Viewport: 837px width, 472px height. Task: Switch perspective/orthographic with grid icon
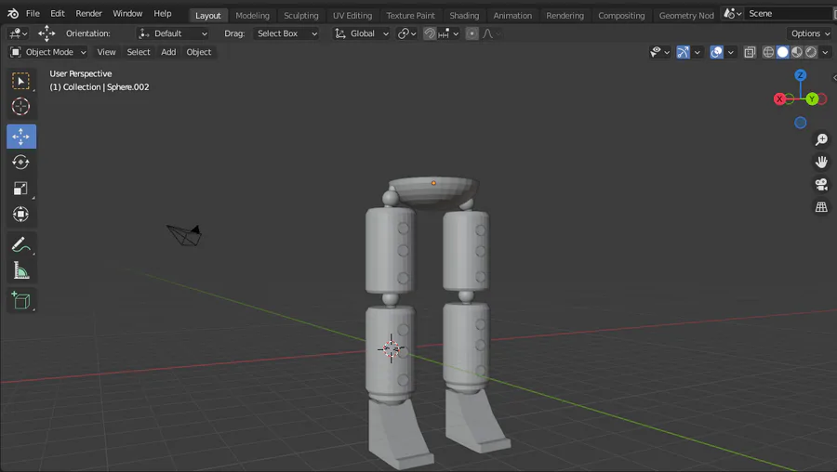821,207
